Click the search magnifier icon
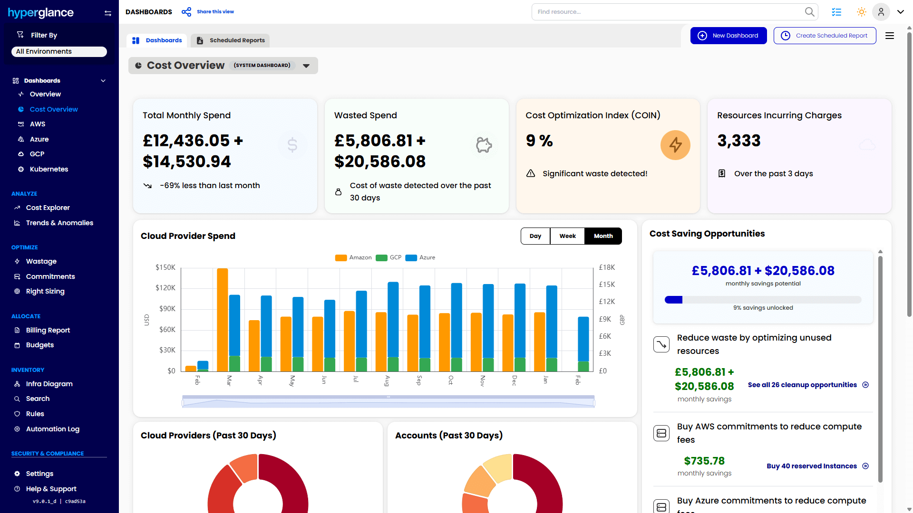This screenshot has width=913, height=513. [809, 12]
